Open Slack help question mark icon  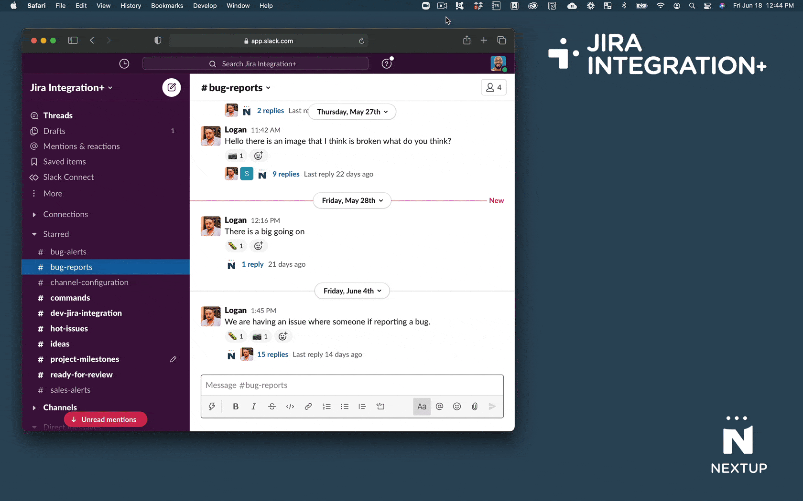[x=387, y=64]
